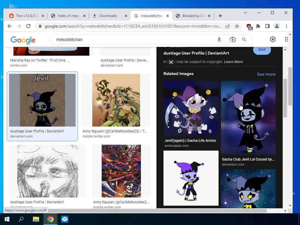
Task: Search by image with camera icon
Action: 232,40
